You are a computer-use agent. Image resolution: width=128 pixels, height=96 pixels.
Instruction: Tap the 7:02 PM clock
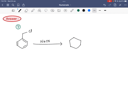(x=3, y=1)
